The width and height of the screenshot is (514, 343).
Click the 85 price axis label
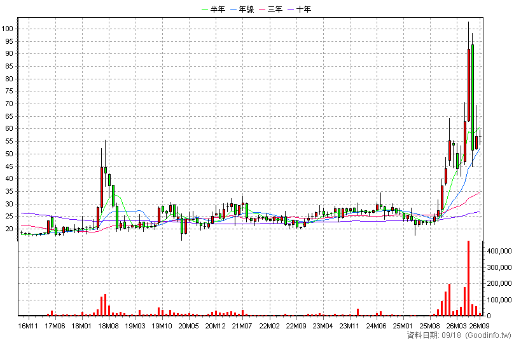pyautogui.click(x=9, y=67)
